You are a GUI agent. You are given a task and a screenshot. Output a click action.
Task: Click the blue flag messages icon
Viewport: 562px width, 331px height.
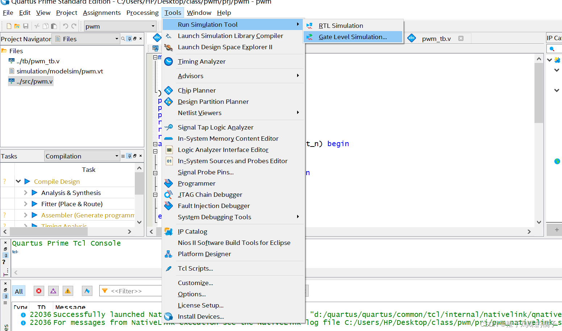87,291
